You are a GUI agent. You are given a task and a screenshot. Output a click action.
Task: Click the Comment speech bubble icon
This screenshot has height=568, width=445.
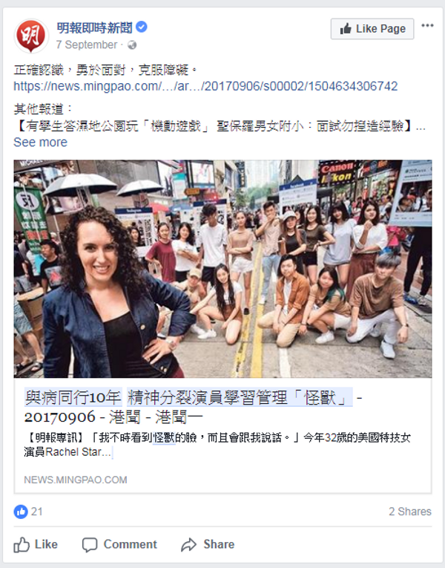click(x=90, y=545)
